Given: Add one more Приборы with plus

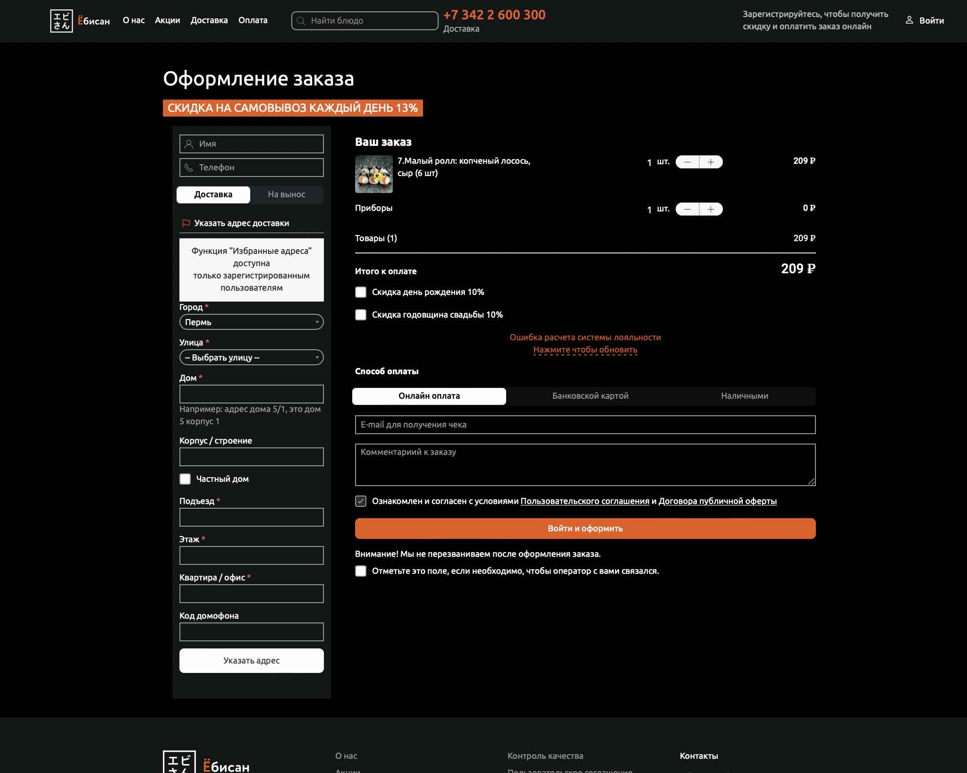Looking at the screenshot, I should pyautogui.click(x=711, y=209).
